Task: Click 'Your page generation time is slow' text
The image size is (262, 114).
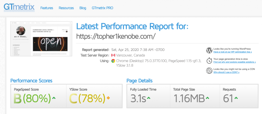Action: (231, 59)
